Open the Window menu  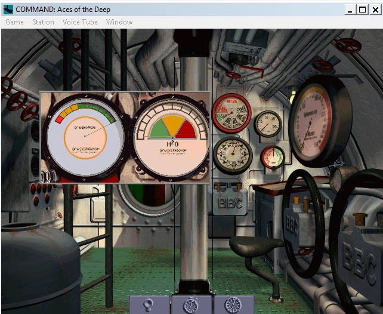(x=119, y=22)
